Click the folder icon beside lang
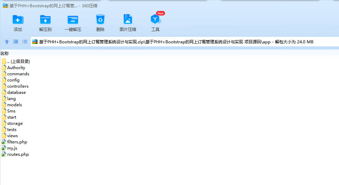The image size is (339, 185). click(x=4, y=98)
